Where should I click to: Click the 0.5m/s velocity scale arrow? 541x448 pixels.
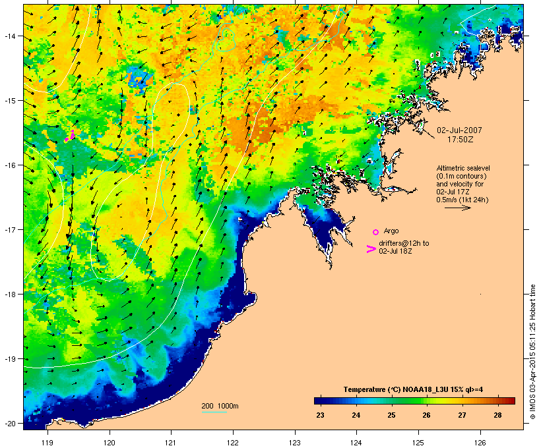pos(457,208)
